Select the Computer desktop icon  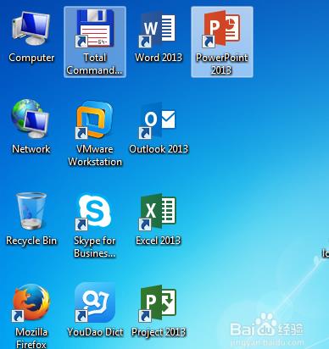click(31, 29)
